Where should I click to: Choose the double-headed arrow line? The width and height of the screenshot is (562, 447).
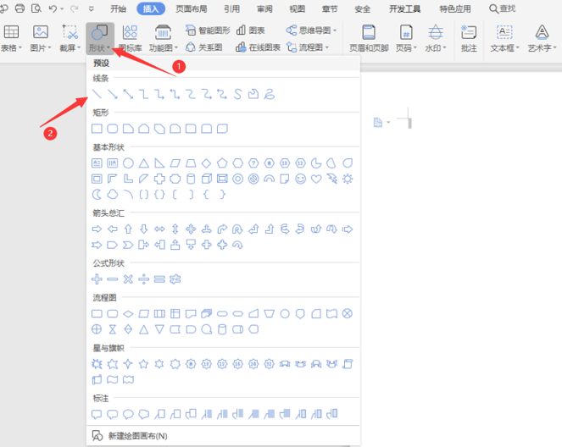coord(128,94)
